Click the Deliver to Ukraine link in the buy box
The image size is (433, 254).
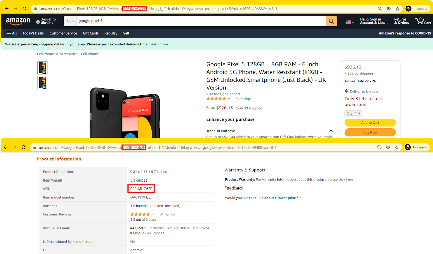(x=364, y=91)
